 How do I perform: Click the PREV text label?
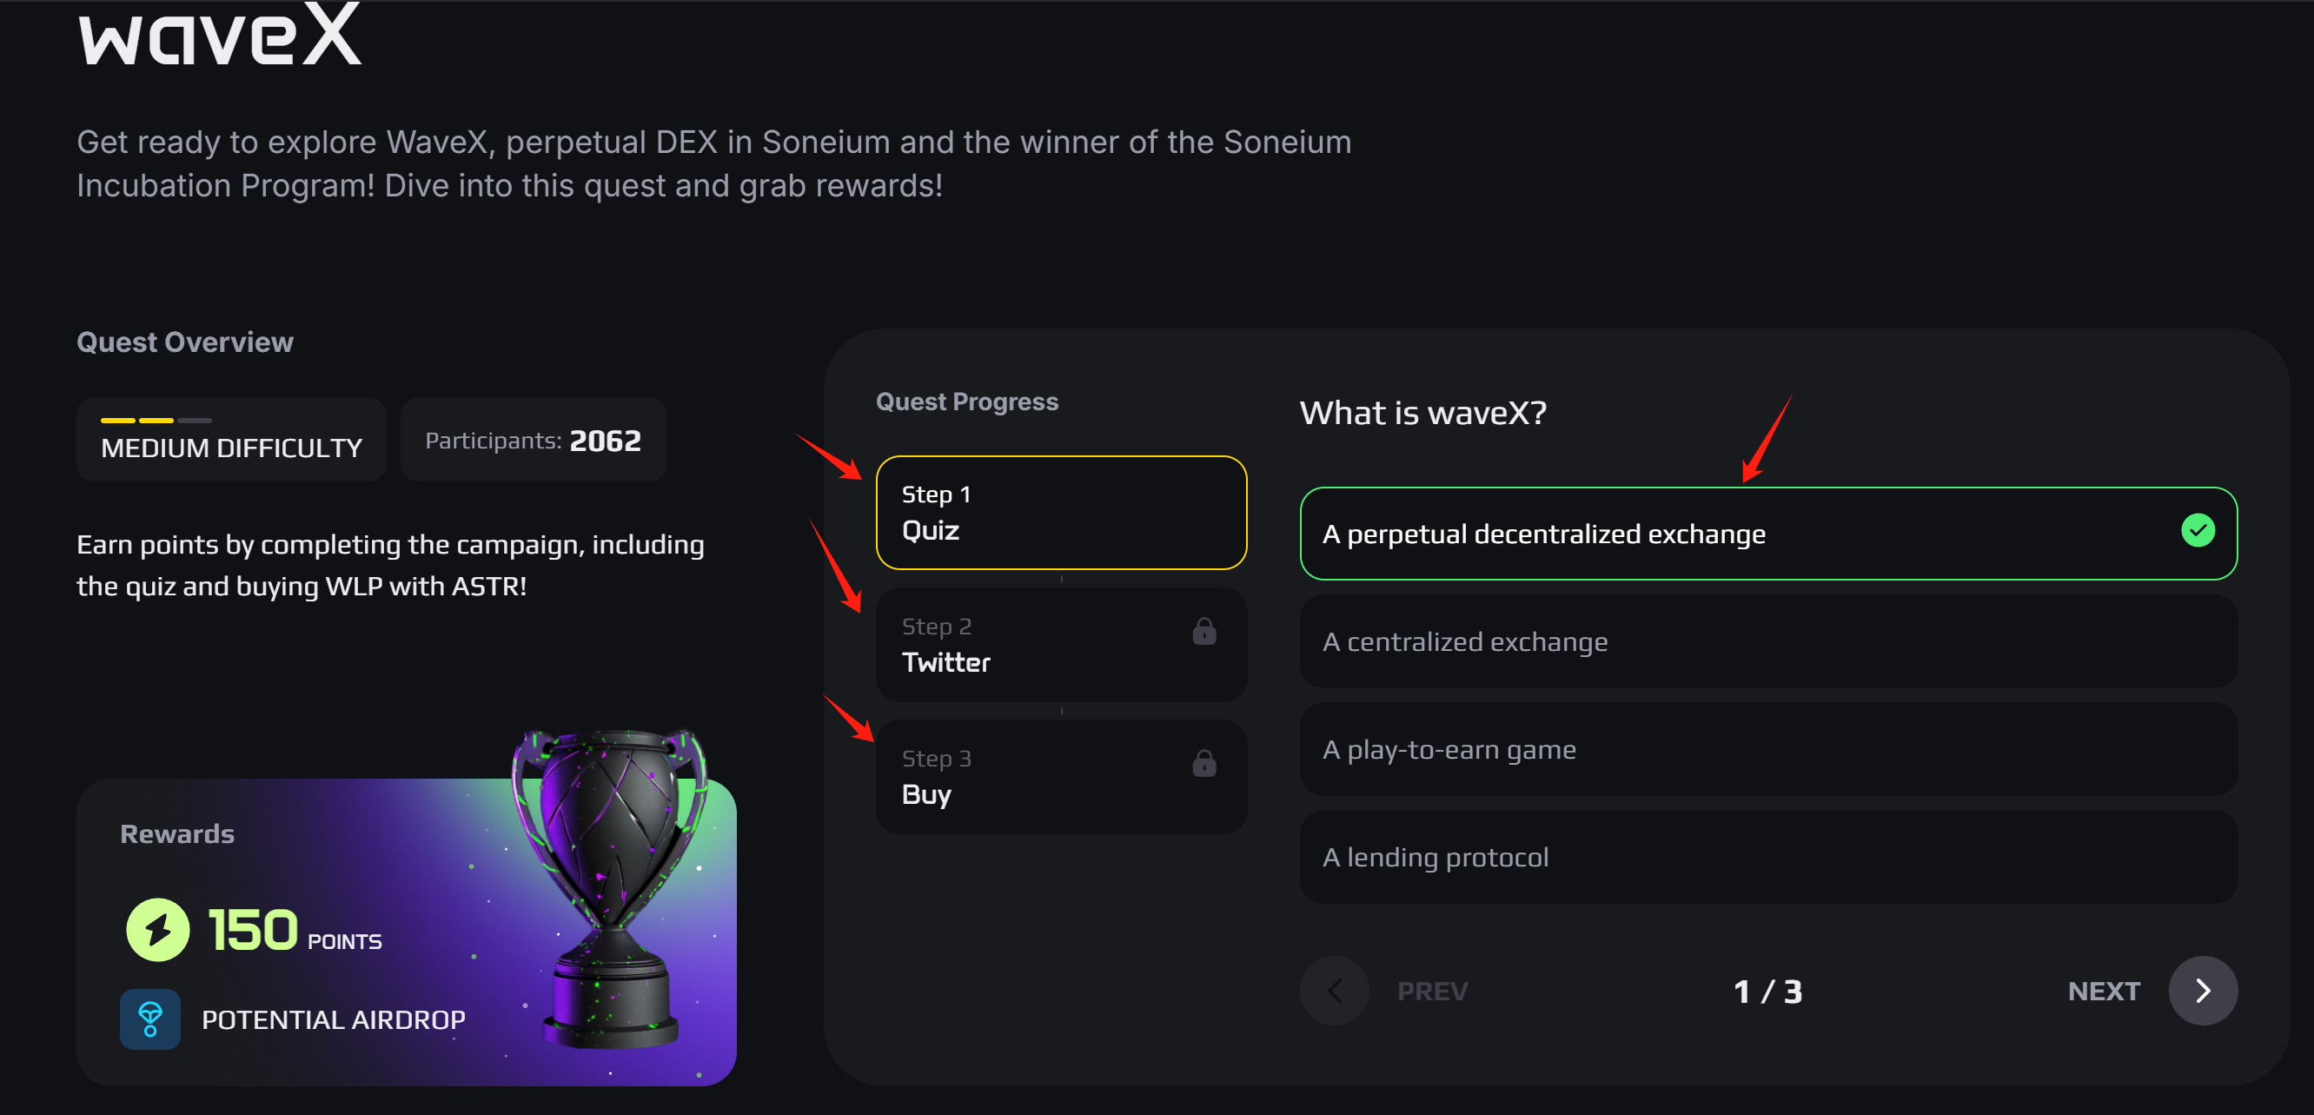coord(1432,991)
